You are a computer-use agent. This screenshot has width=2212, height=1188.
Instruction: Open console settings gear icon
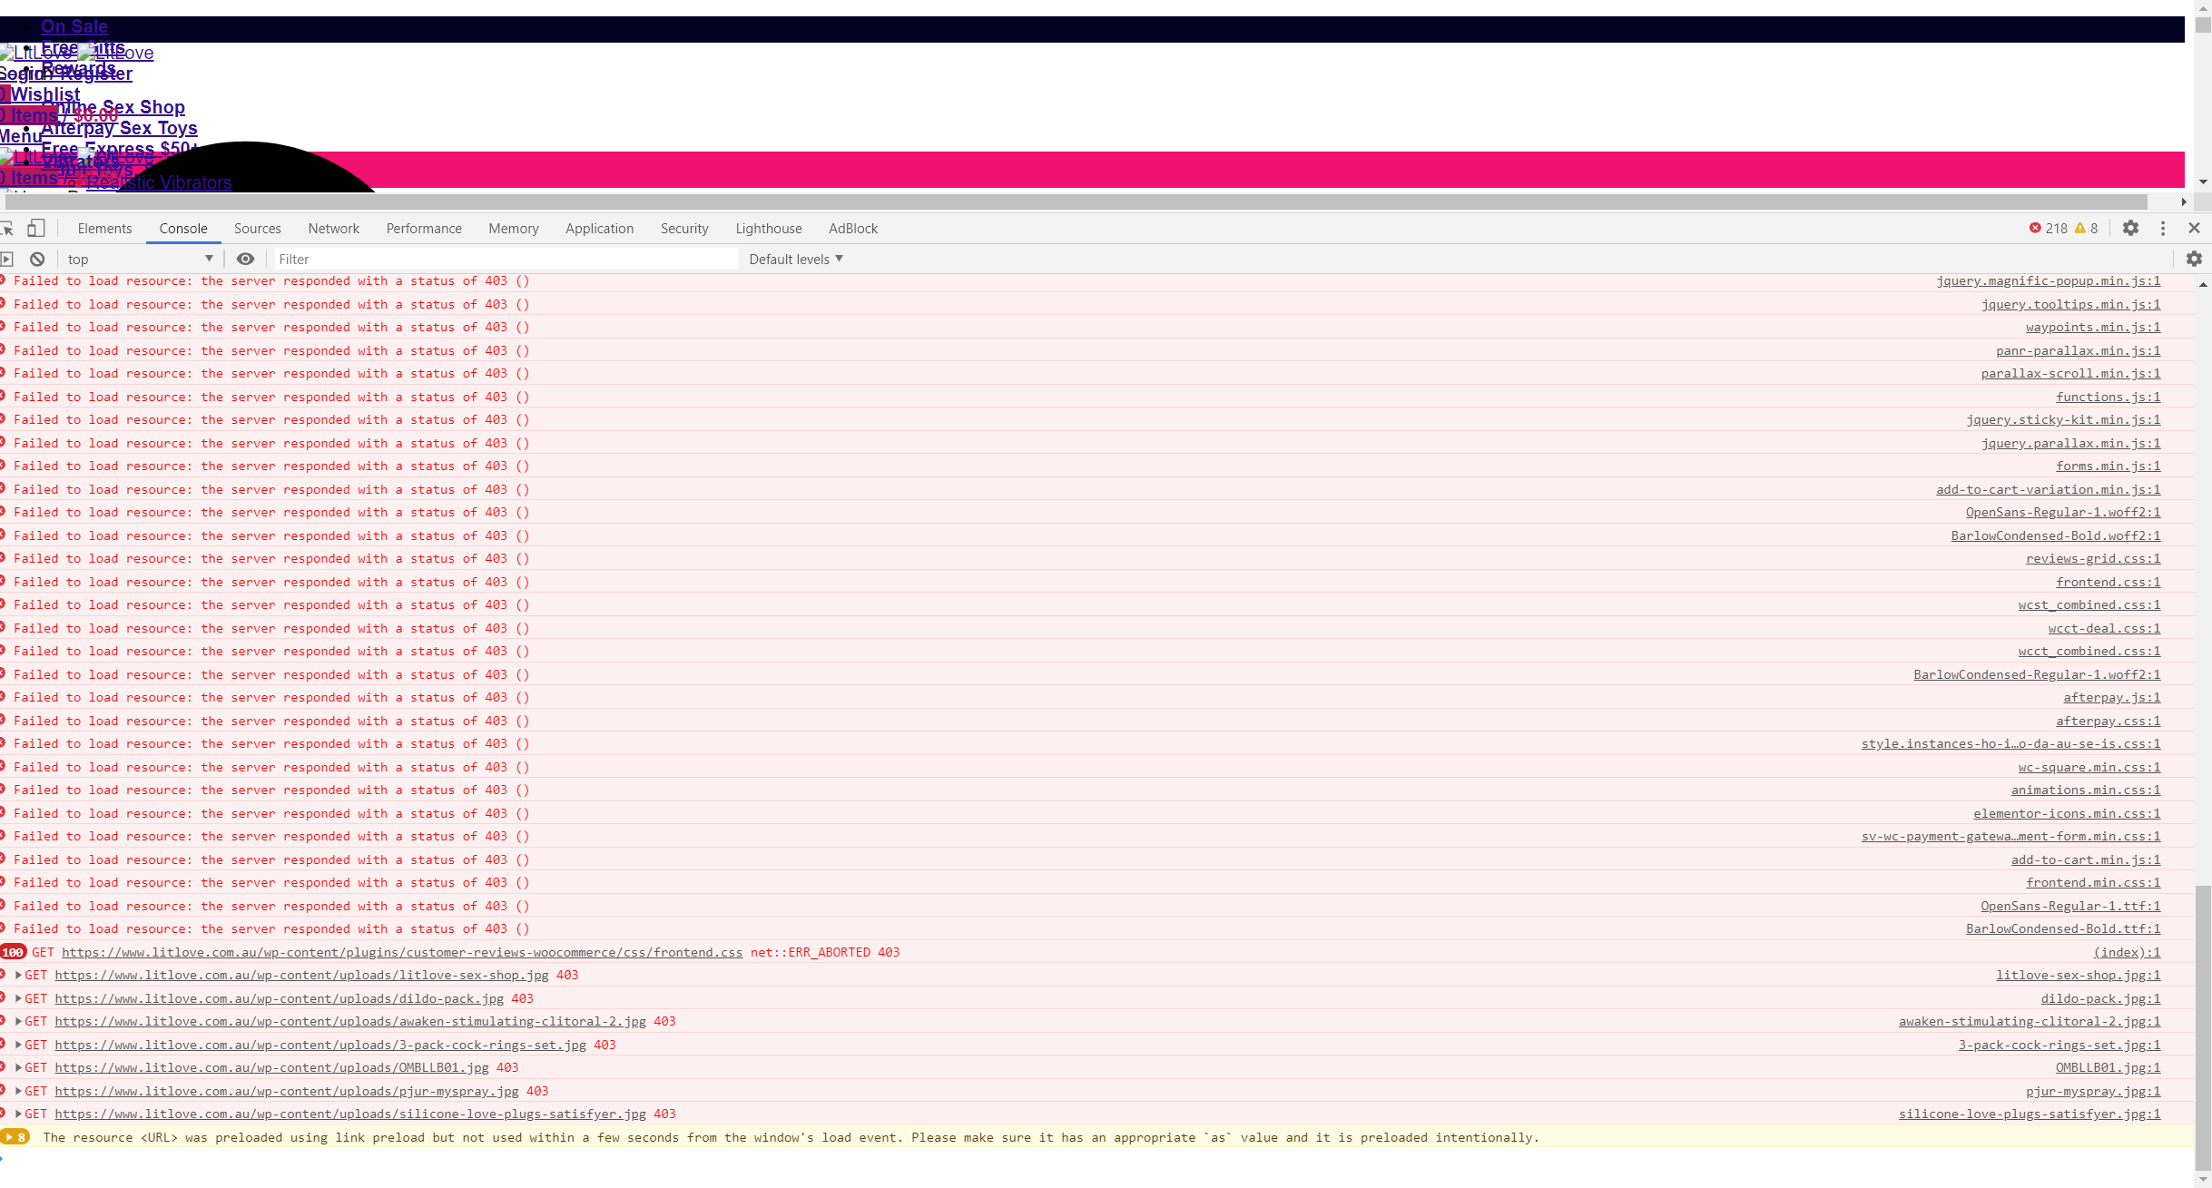click(2194, 259)
